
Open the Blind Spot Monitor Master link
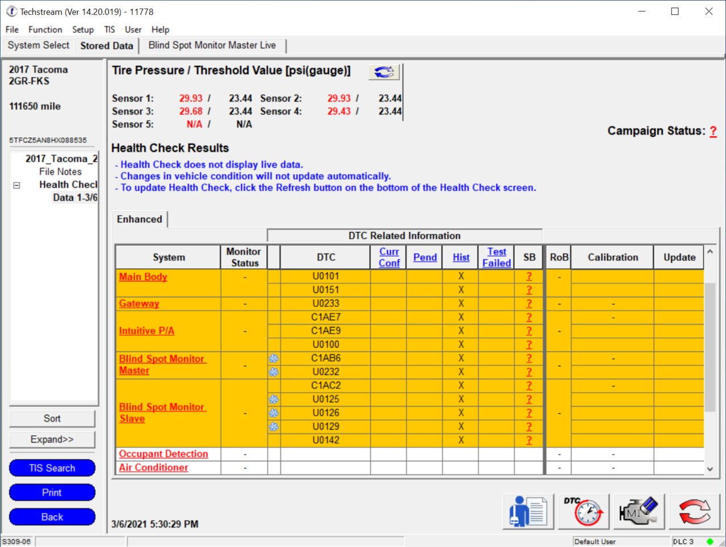pyautogui.click(x=162, y=365)
